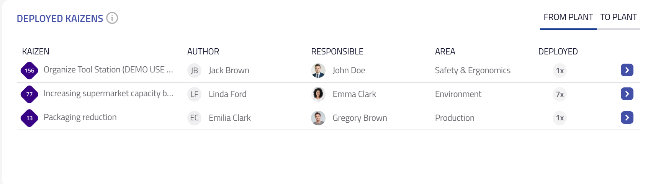Click the purple 13 kaizen badge
Viewport: 648px width, 184px height.
(29, 118)
